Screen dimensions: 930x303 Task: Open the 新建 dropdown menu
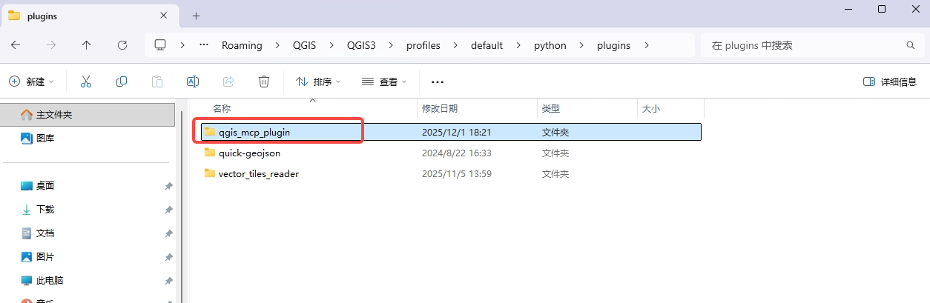[32, 81]
